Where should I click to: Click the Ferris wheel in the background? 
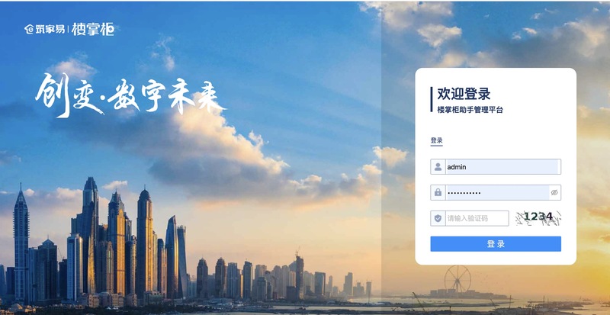[x=457, y=279]
